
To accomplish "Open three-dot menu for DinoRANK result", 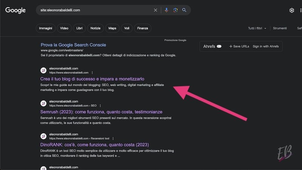I will point(113,139).
